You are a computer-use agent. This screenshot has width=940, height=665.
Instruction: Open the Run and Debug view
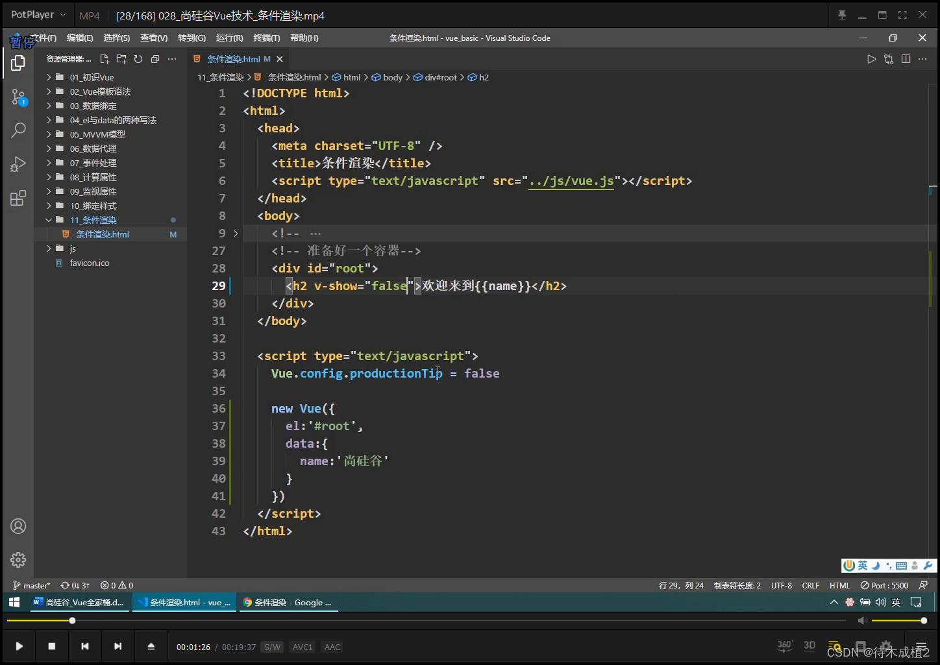(18, 164)
